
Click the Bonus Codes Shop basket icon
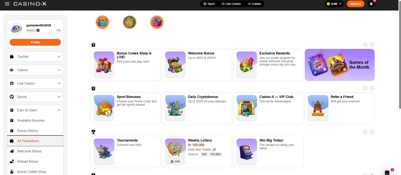point(12,172)
